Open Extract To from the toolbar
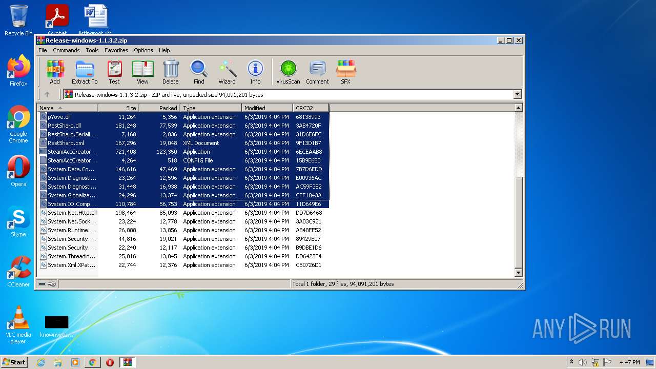The image size is (656, 369). point(85,72)
